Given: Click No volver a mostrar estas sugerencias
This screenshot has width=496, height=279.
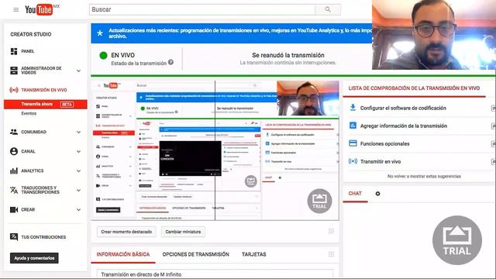Looking at the screenshot, I should (x=424, y=176).
